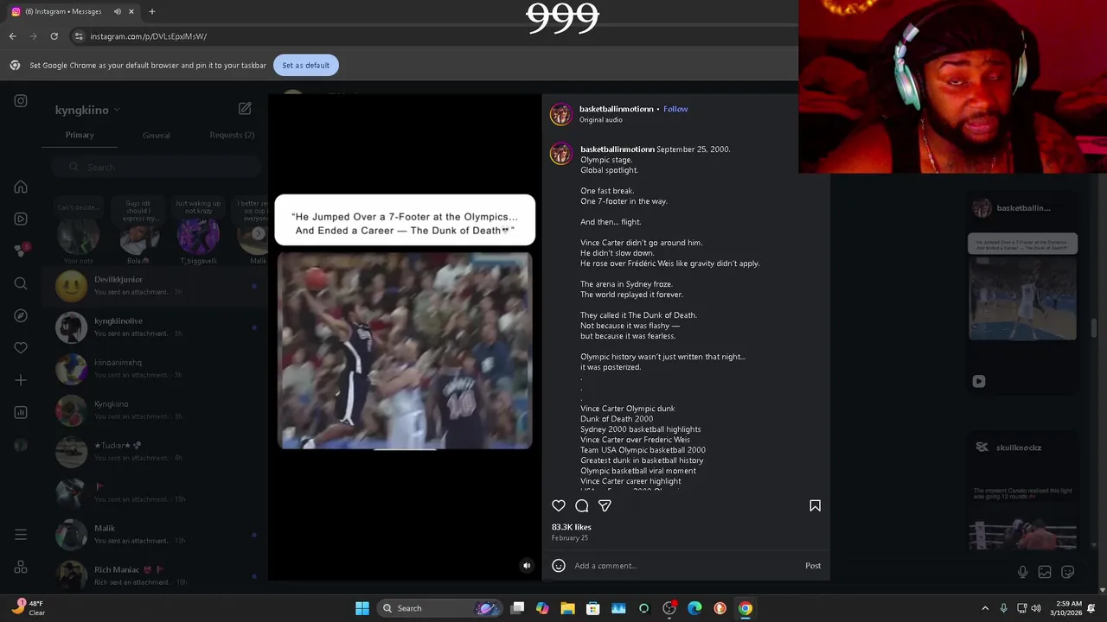
Task: Open Reels from the Instagram sidebar
Action: 21,219
